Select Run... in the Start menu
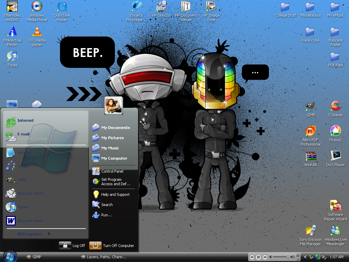Viewport: 349px width, 262px height. 113,215
